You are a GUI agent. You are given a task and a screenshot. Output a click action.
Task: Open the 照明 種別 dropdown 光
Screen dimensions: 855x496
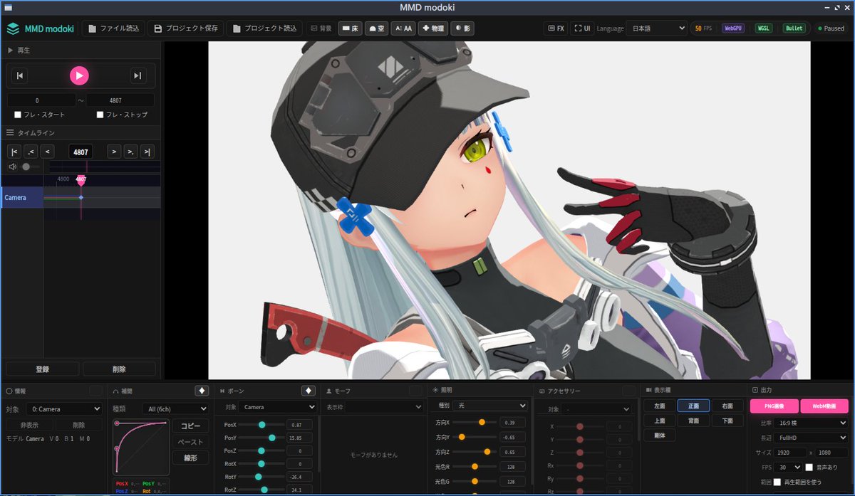click(x=492, y=405)
